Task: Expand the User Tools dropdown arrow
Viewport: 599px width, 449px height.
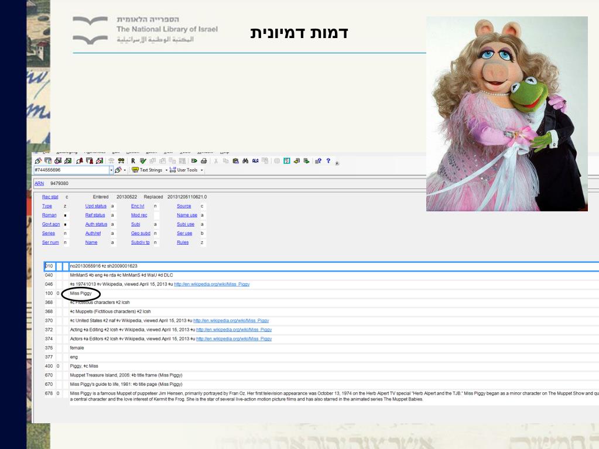Action: (x=201, y=170)
